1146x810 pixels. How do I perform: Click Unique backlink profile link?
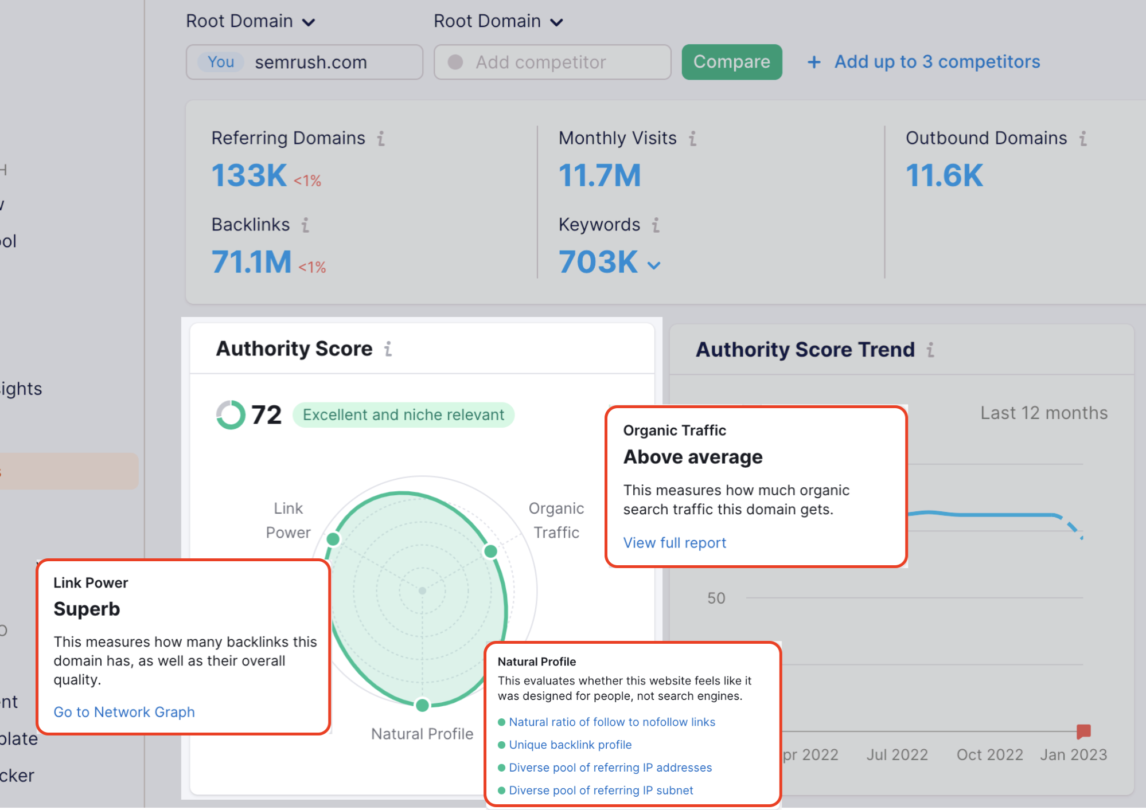click(570, 745)
